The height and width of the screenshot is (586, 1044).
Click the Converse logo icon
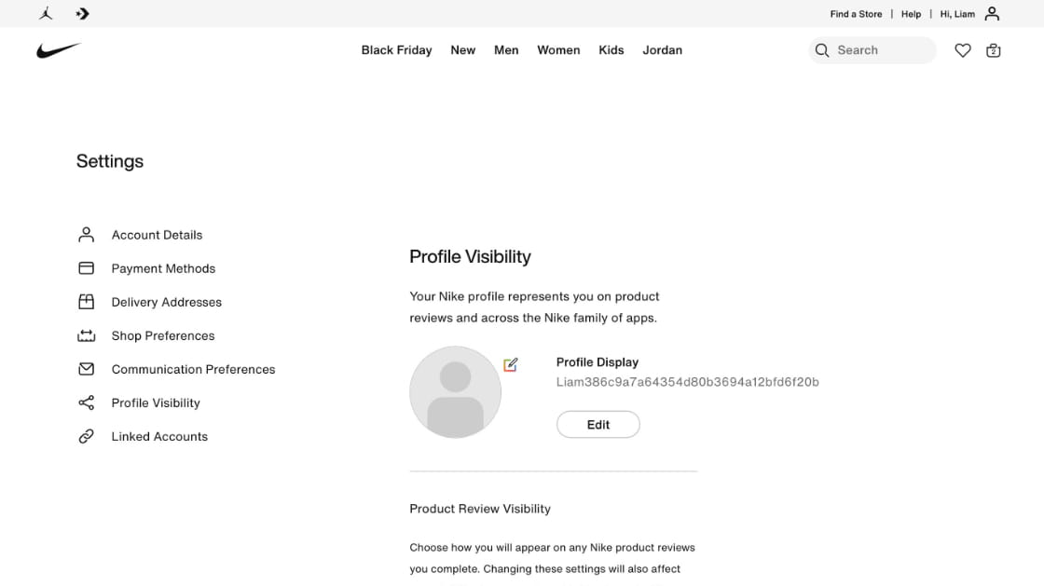coord(83,13)
